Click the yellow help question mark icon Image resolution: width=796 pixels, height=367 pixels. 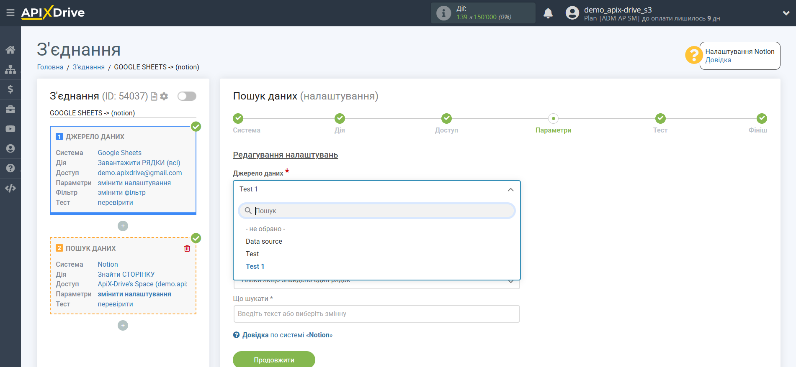coord(694,55)
